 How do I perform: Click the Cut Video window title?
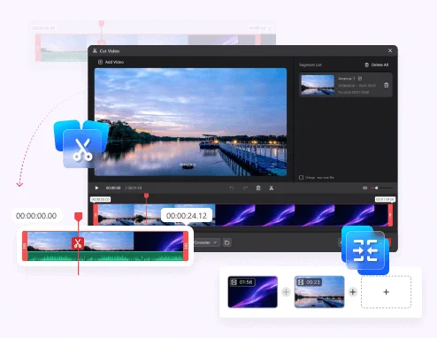pyautogui.click(x=110, y=51)
